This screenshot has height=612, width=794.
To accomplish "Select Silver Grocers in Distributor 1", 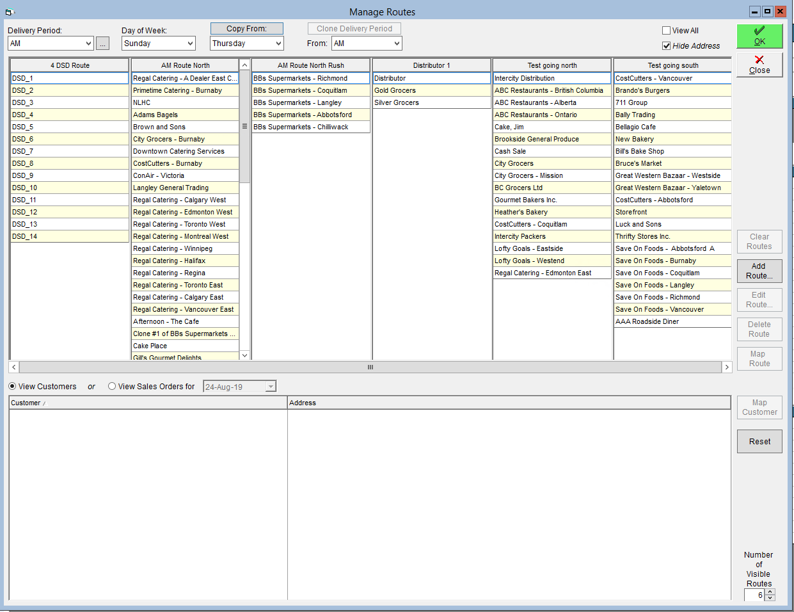I will 431,102.
